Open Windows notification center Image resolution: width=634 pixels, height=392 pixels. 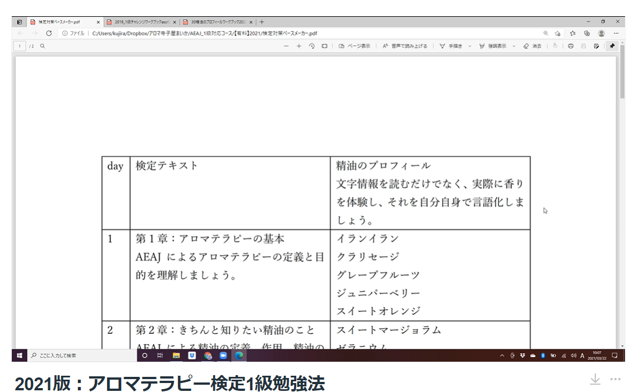click(614, 356)
